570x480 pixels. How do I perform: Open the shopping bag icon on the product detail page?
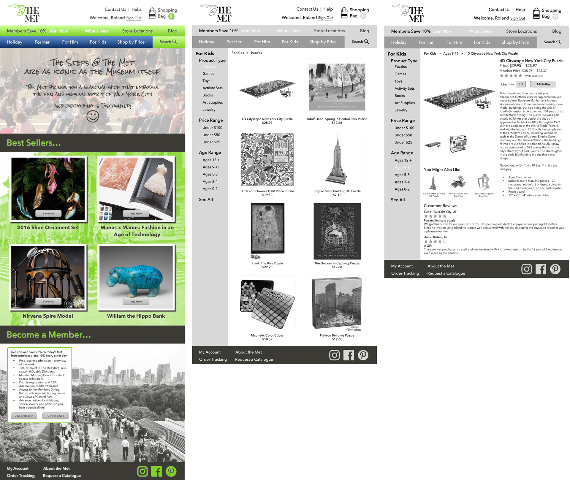click(x=536, y=13)
